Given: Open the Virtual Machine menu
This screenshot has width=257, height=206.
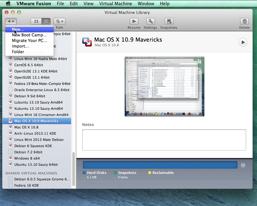Looking at the screenshot, I should [116, 3].
